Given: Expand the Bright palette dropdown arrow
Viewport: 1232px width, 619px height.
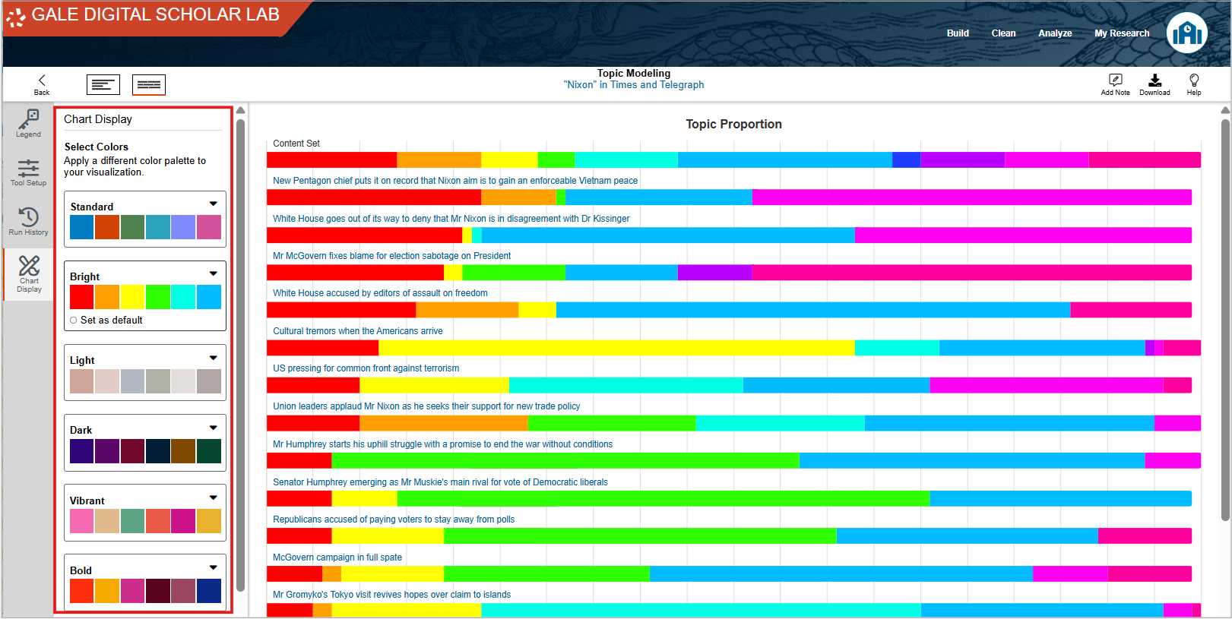Looking at the screenshot, I should [x=214, y=273].
